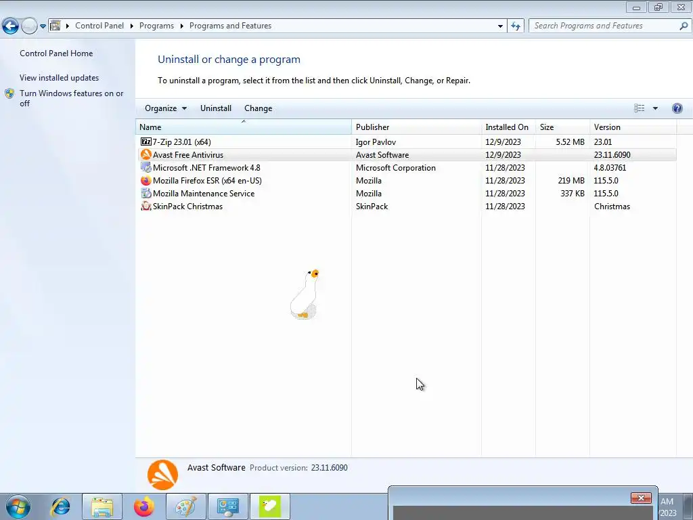Click Avast Software publisher cell in list
Image resolution: width=693 pixels, height=520 pixels.
pyautogui.click(x=382, y=155)
